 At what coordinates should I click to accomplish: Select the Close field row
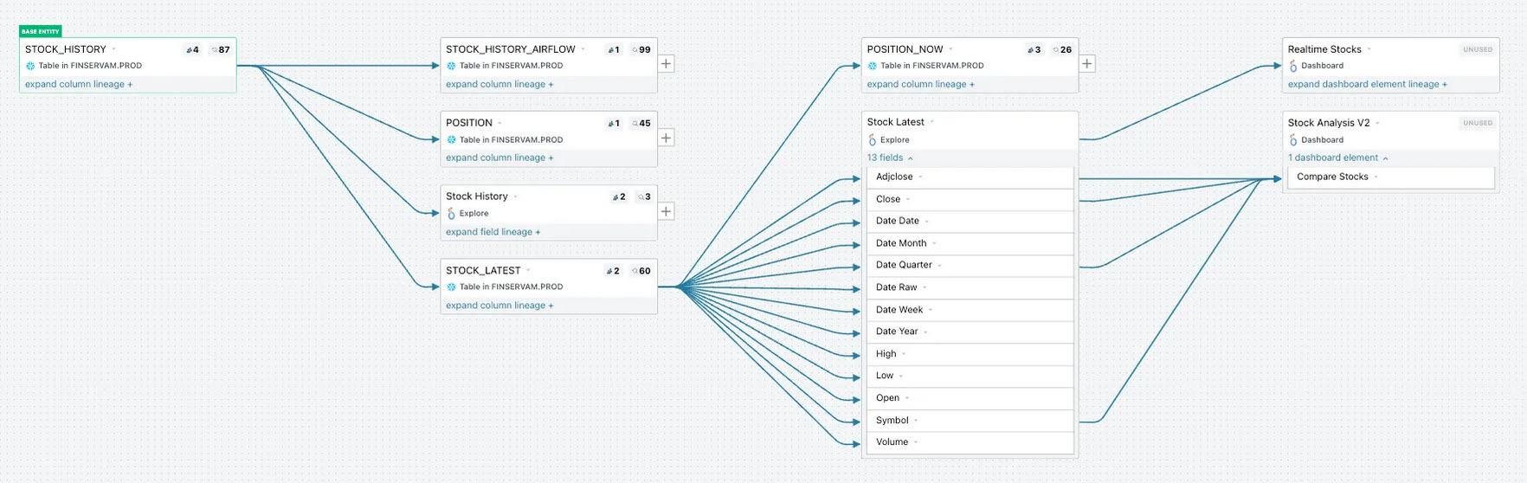[x=970, y=199]
